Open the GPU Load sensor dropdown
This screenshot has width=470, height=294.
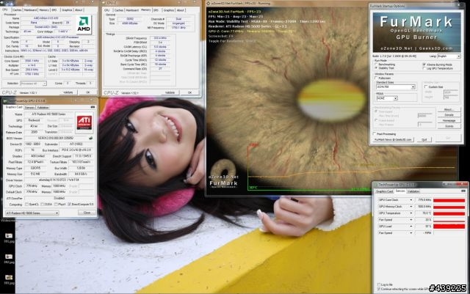[411, 227]
